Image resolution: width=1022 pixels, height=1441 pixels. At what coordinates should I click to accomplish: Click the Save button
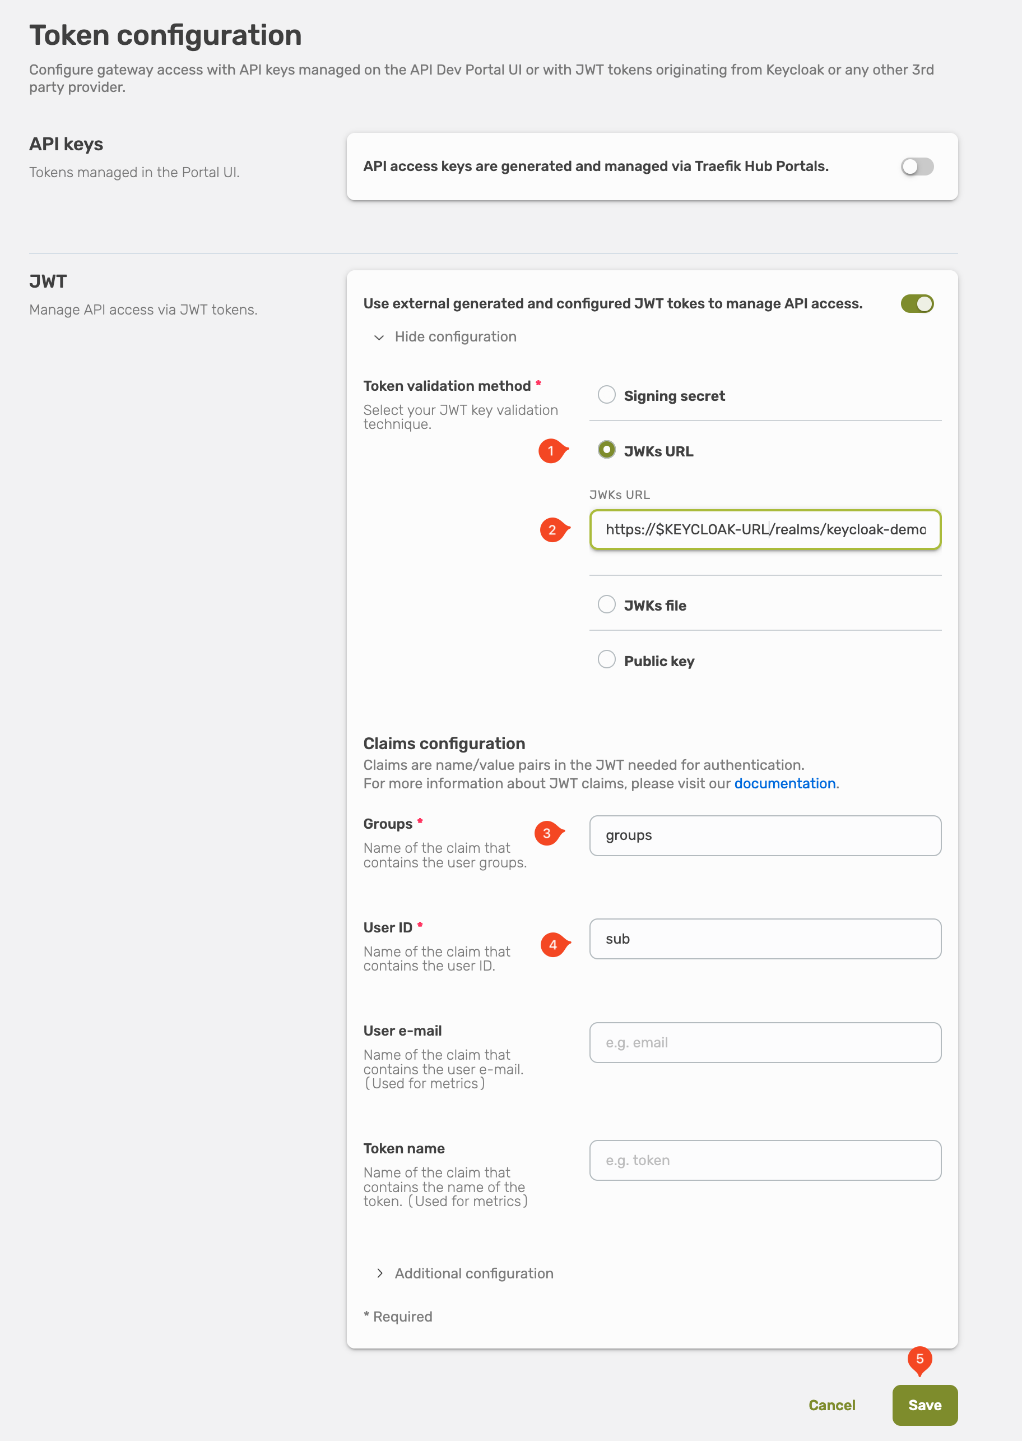pyautogui.click(x=925, y=1405)
